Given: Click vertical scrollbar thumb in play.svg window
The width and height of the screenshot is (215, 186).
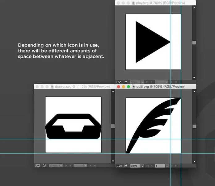Looking at the screenshot, I should 194,43.
